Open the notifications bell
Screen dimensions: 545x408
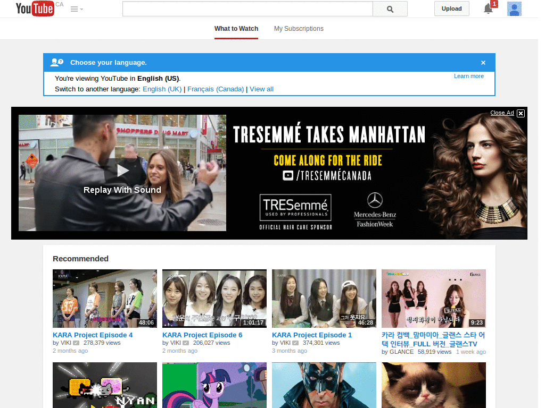(x=489, y=8)
